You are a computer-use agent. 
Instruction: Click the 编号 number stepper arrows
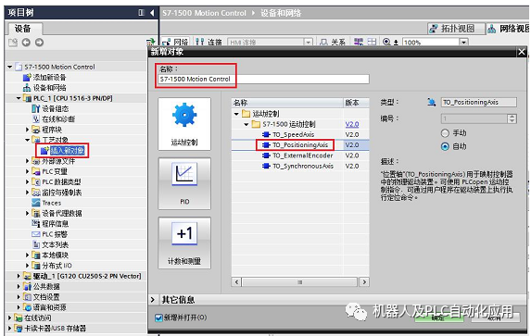point(512,118)
